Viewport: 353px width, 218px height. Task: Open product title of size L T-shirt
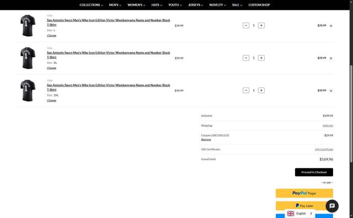109,23
